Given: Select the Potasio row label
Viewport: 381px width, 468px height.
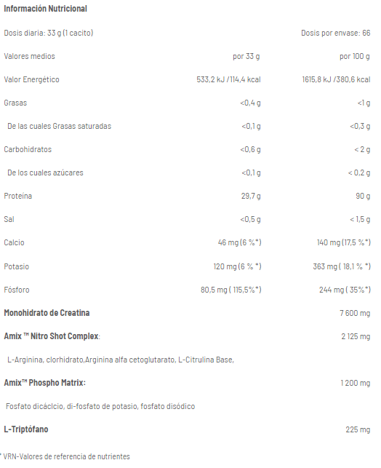Looking at the screenshot, I should point(17,266).
